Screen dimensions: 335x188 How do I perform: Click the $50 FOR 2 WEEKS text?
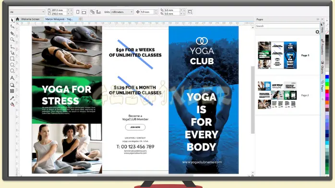point(135,50)
